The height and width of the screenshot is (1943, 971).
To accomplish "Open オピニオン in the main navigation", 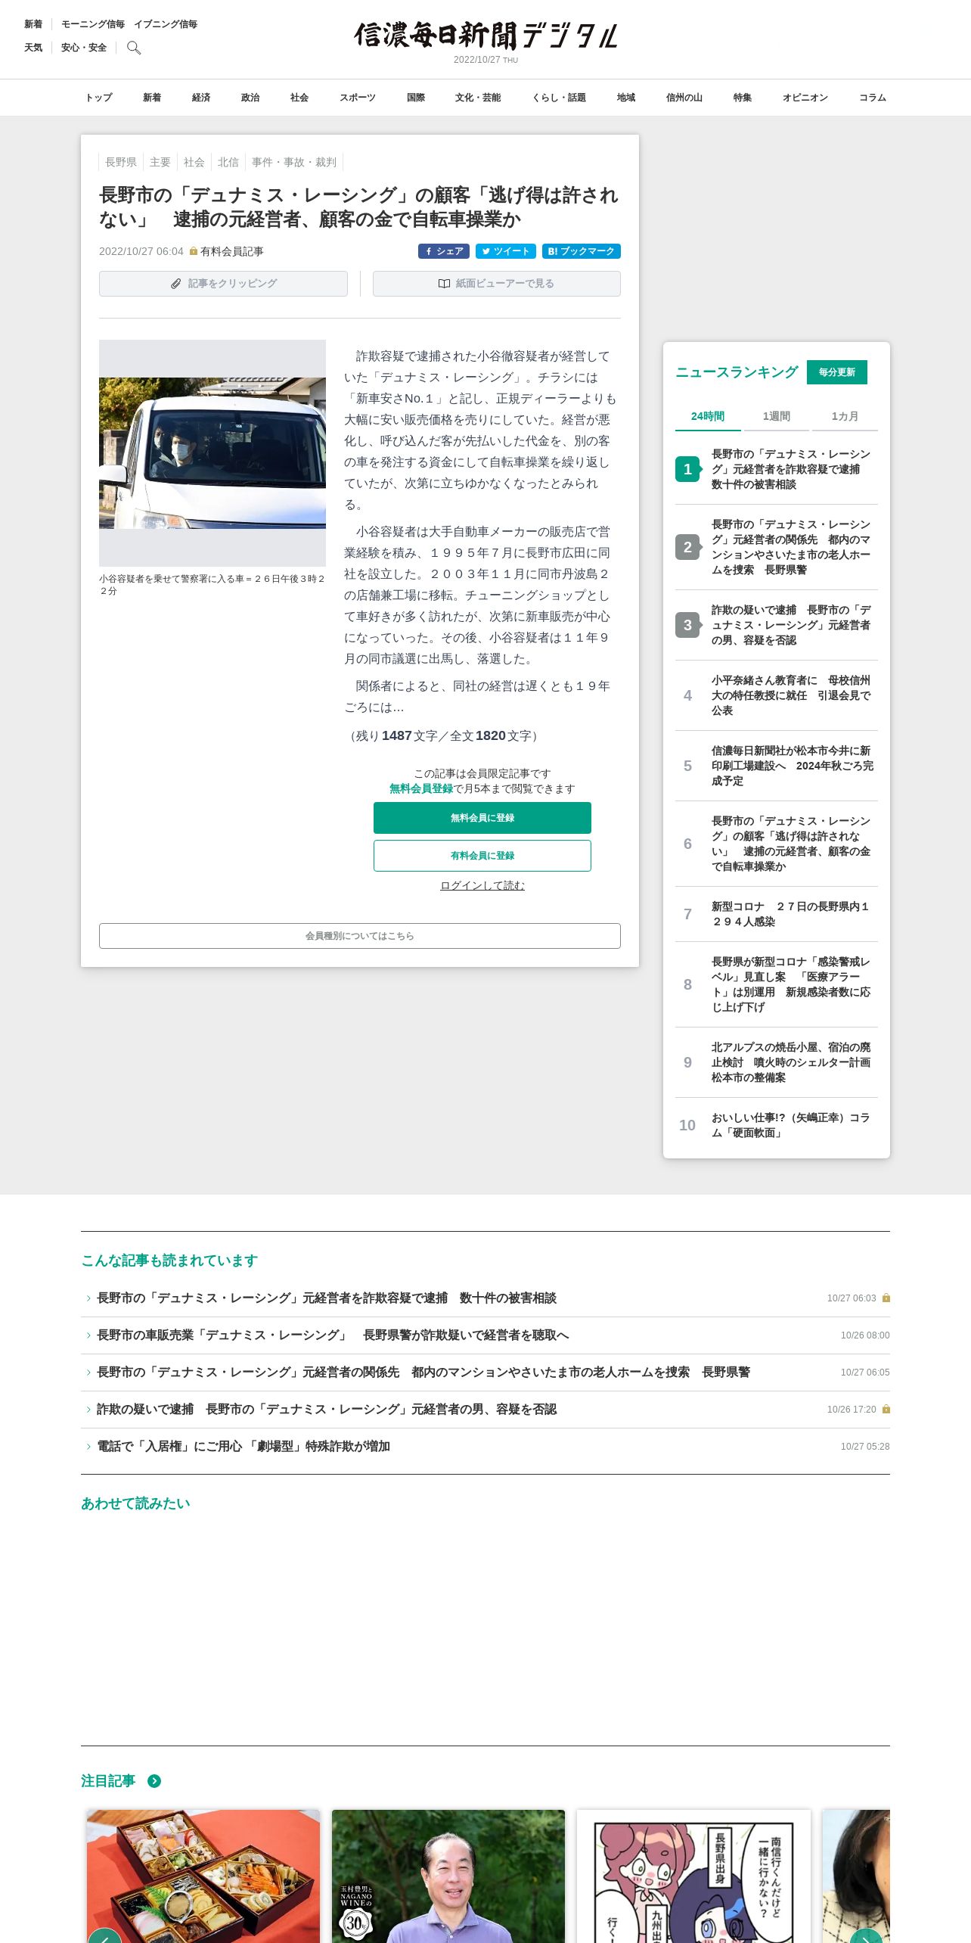I will tap(805, 98).
